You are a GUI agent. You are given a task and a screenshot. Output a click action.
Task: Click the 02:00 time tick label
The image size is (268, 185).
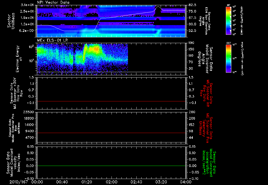[x=111, y=182]
